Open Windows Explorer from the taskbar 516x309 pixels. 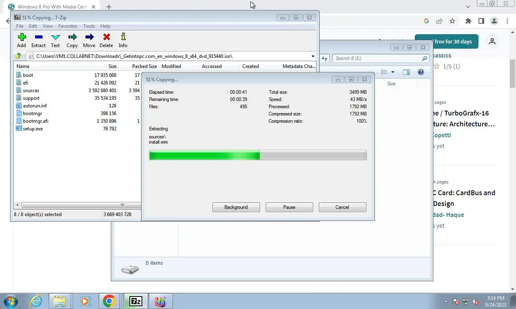pos(60,301)
